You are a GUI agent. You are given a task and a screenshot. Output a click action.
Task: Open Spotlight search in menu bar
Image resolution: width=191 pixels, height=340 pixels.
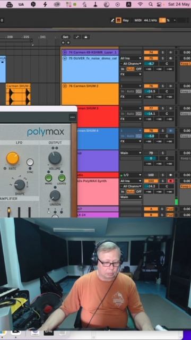(151, 4)
